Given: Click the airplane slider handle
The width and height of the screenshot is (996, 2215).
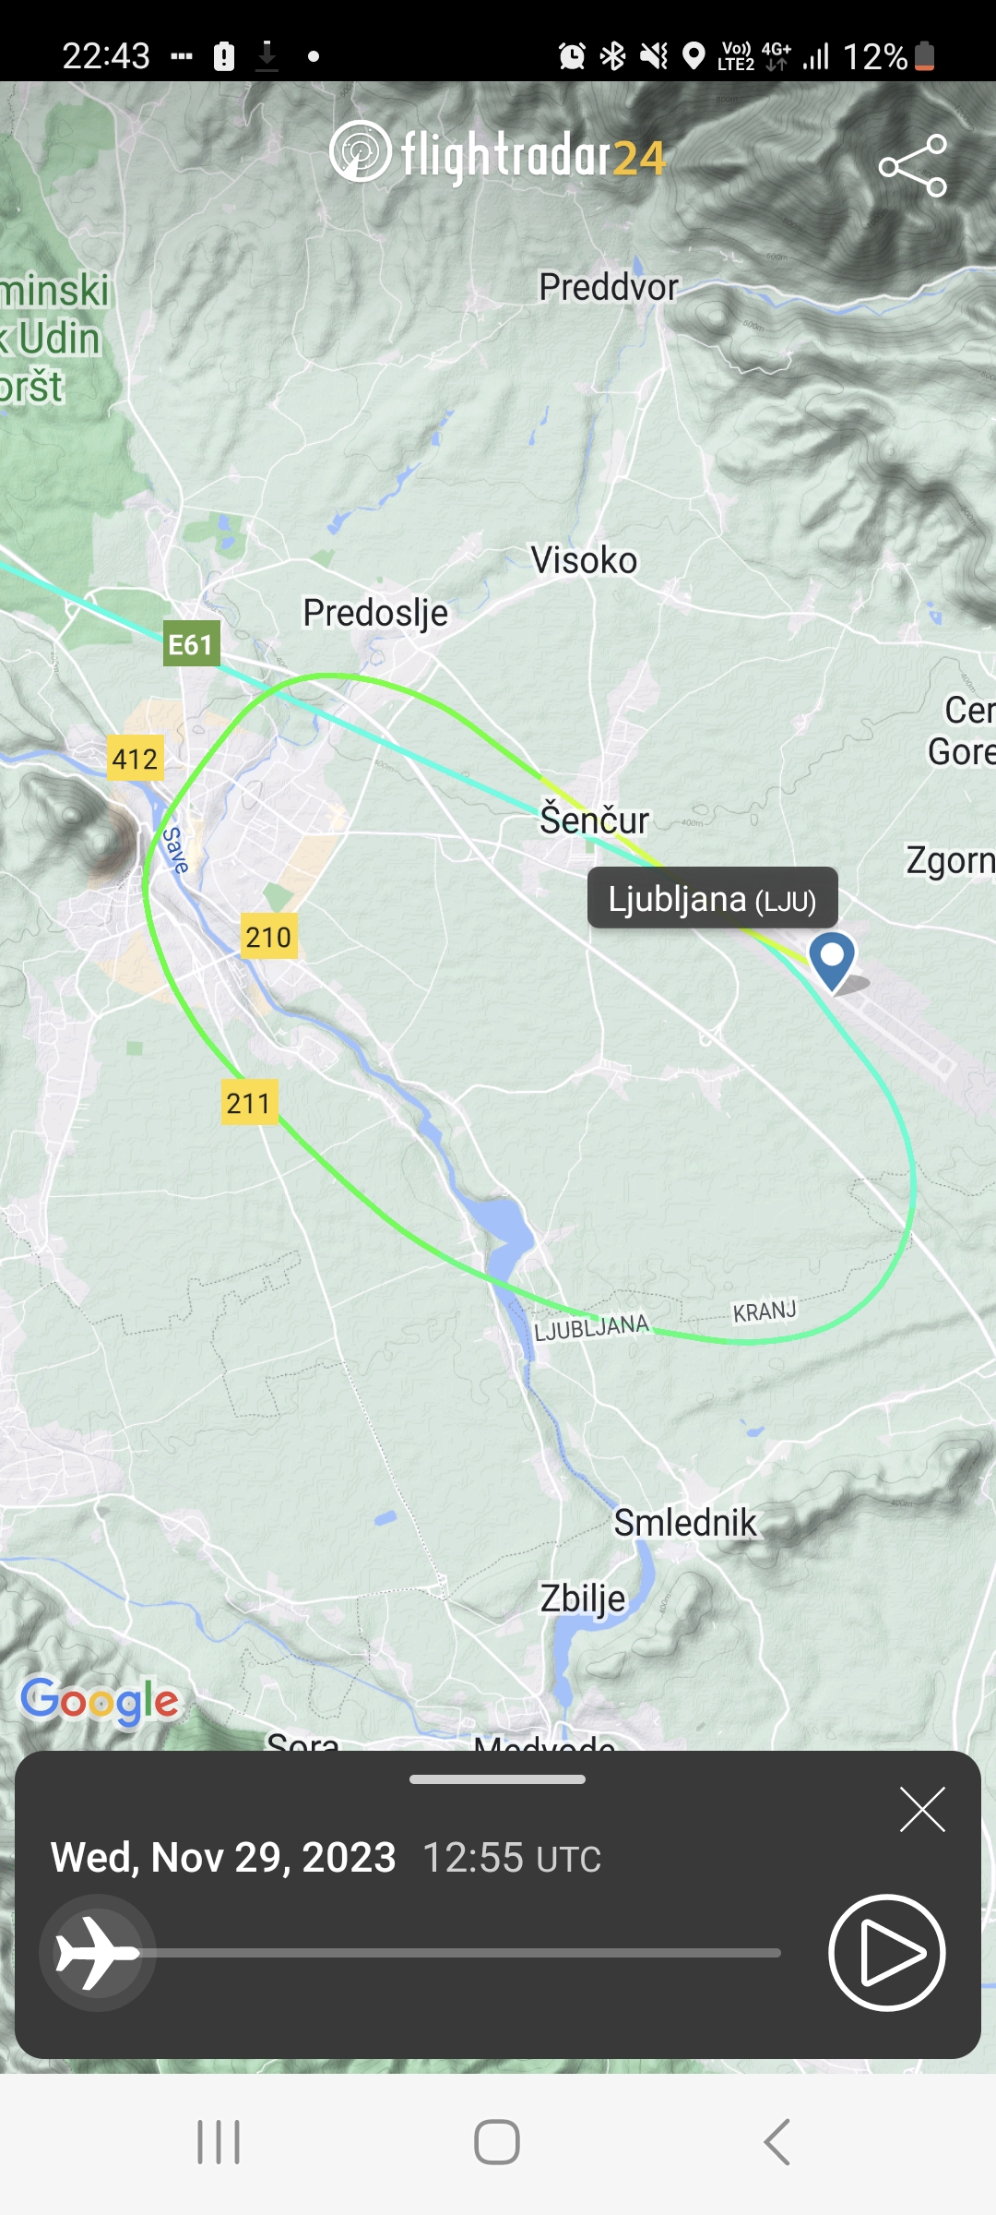Looking at the screenshot, I should click(97, 1953).
